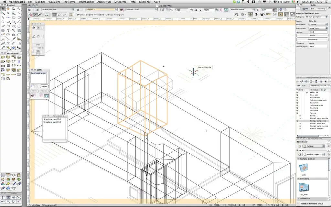
Task: Select the Eraser tool in Standard palette
Action: pos(14,48)
